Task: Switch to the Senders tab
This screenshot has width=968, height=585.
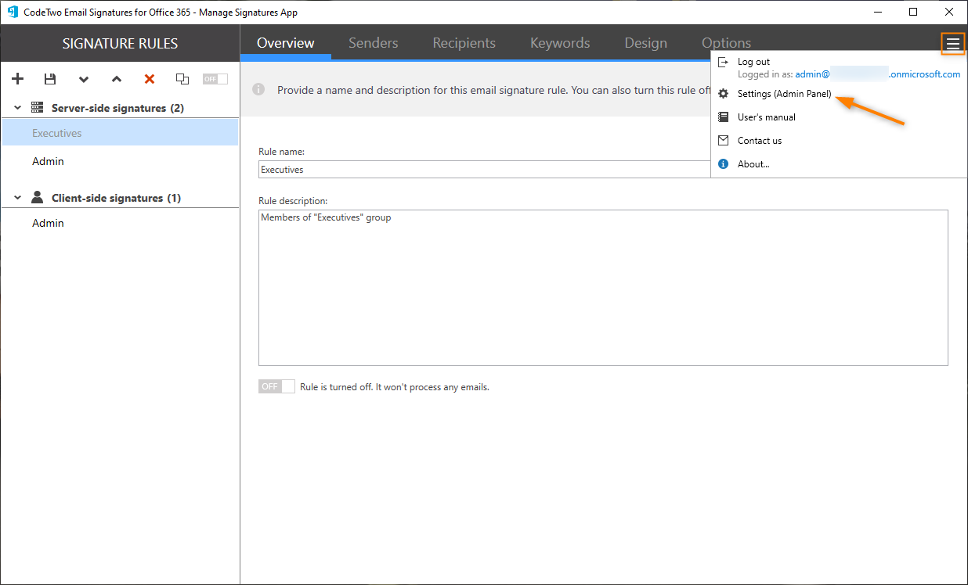Action: (373, 43)
